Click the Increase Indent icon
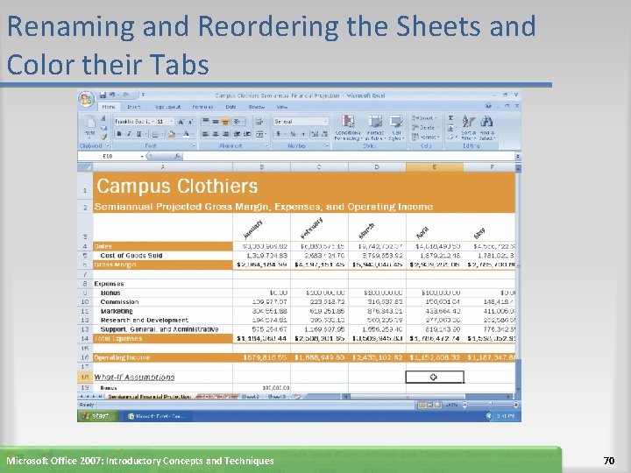This screenshot has width=631, height=473. tap(246, 134)
